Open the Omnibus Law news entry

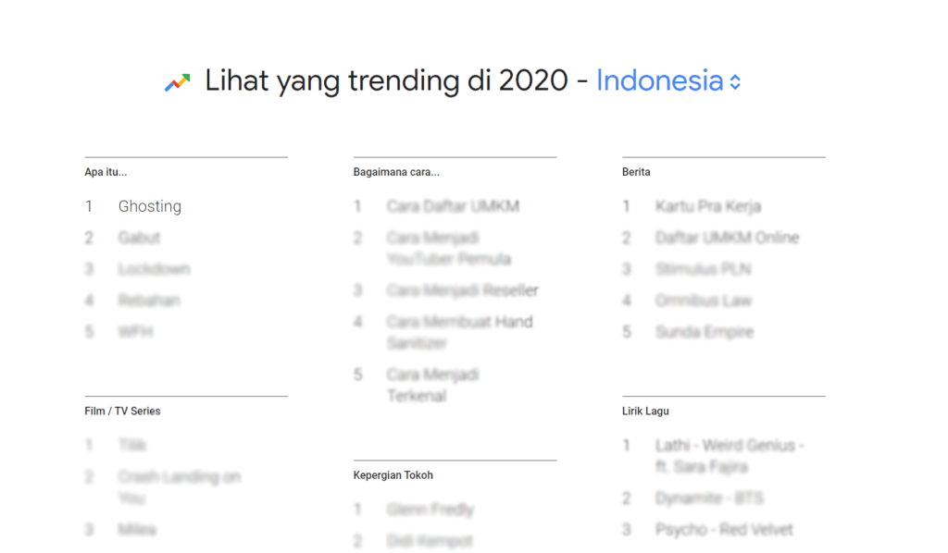pyautogui.click(x=704, y=301)
